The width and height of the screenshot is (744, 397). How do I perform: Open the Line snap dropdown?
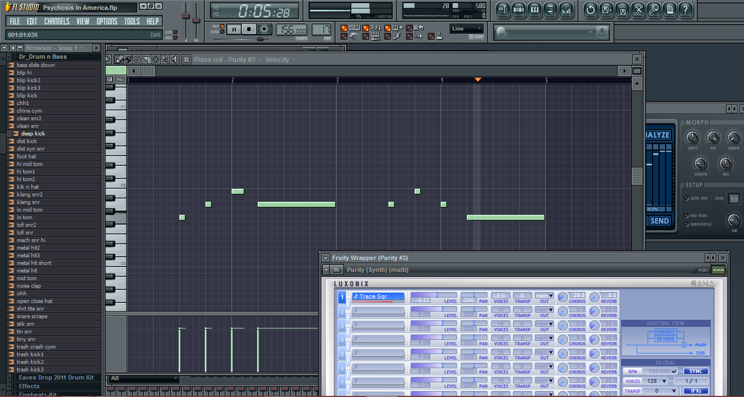(467, 29)
